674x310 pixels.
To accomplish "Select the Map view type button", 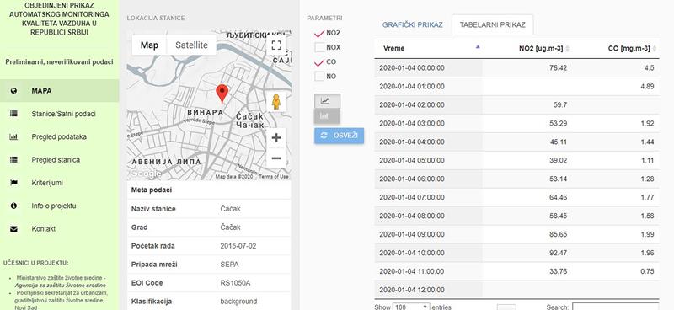I will tap(149, 45).
